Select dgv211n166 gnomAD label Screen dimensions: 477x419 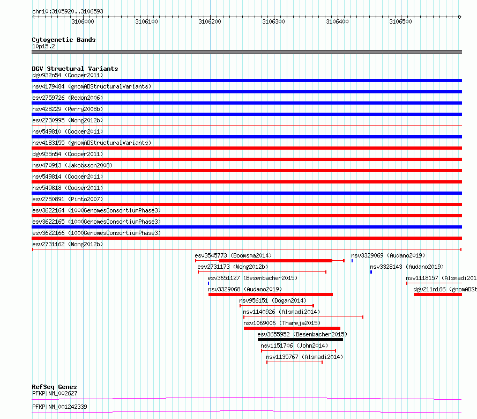tap(445, 289)
